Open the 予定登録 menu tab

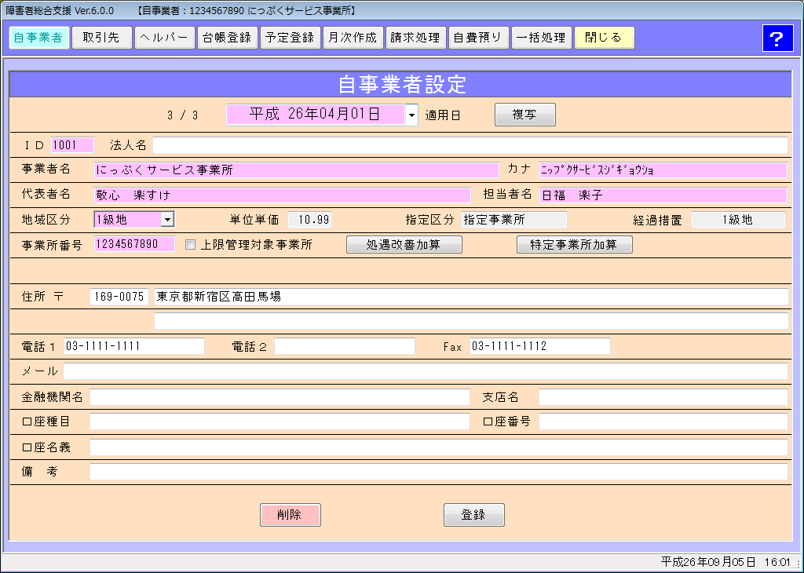(291, 38)
